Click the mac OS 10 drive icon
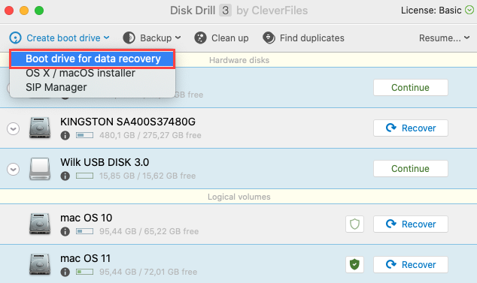 pos(40,224)
